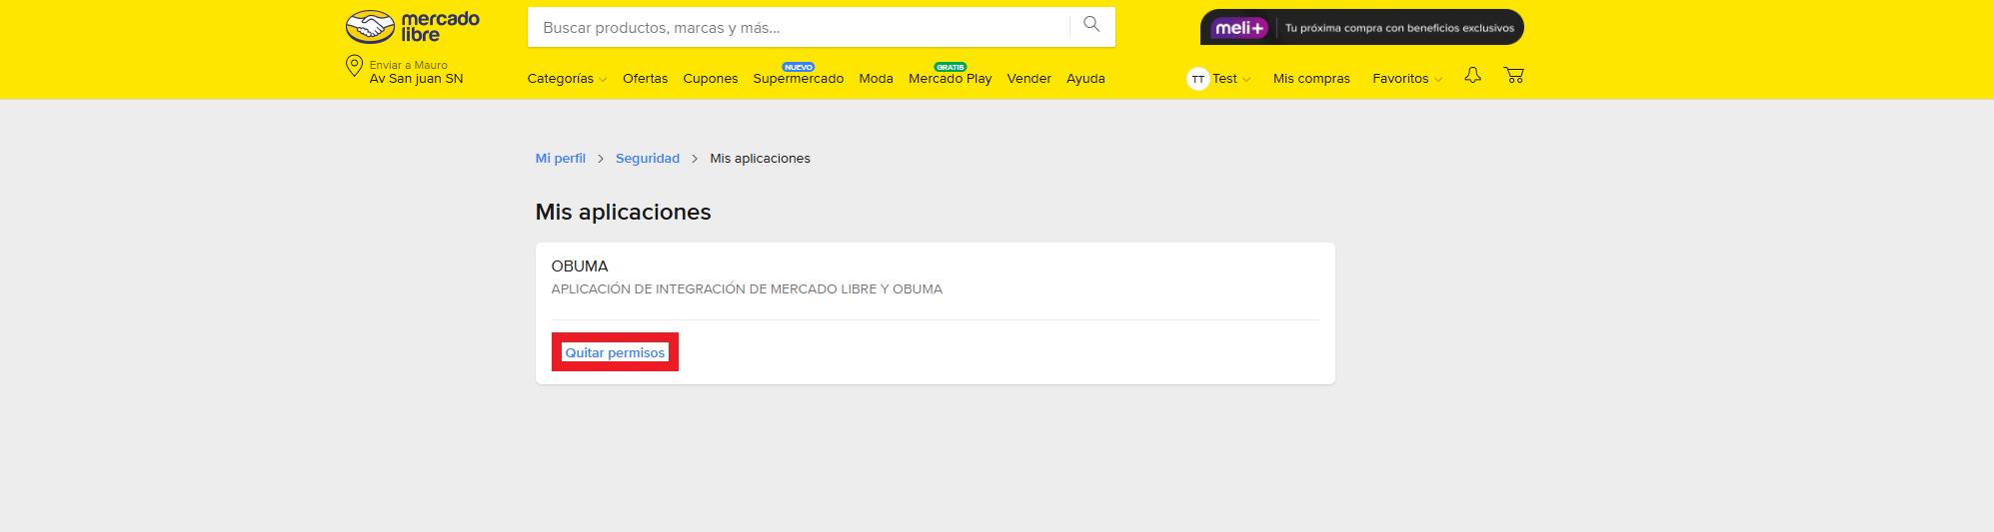Click the Mercado Libre logo
The height and width of the screenshot is (532, 1994).
412,27
